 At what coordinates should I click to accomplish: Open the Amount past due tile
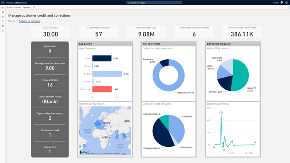146,32
